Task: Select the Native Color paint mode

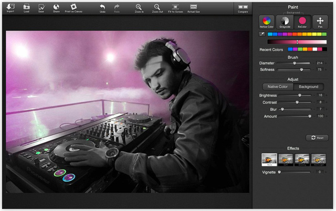Action: tap(267, 22)
